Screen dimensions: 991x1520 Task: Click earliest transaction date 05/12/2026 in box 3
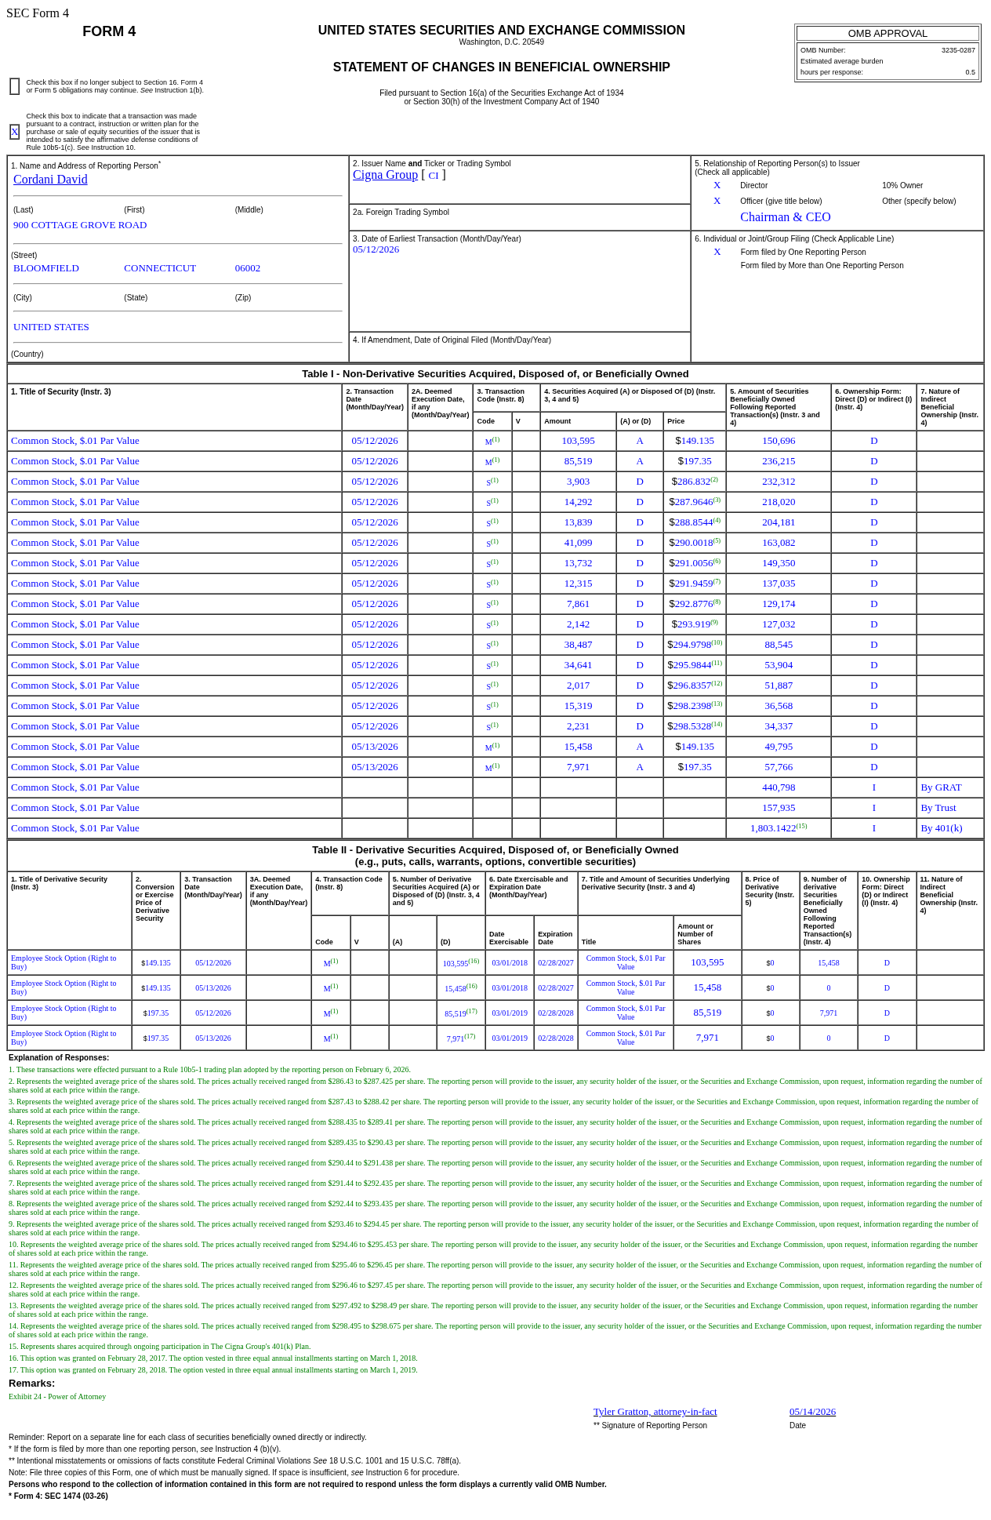[376, 249]
